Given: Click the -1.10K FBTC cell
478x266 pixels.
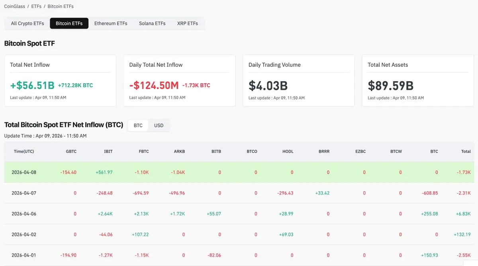Looking at the screenshot, I should [x=141, y=172].
